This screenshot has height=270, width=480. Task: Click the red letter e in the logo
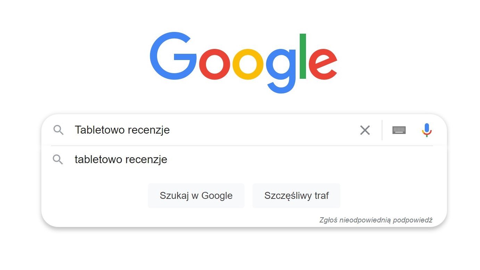point(323,64)
